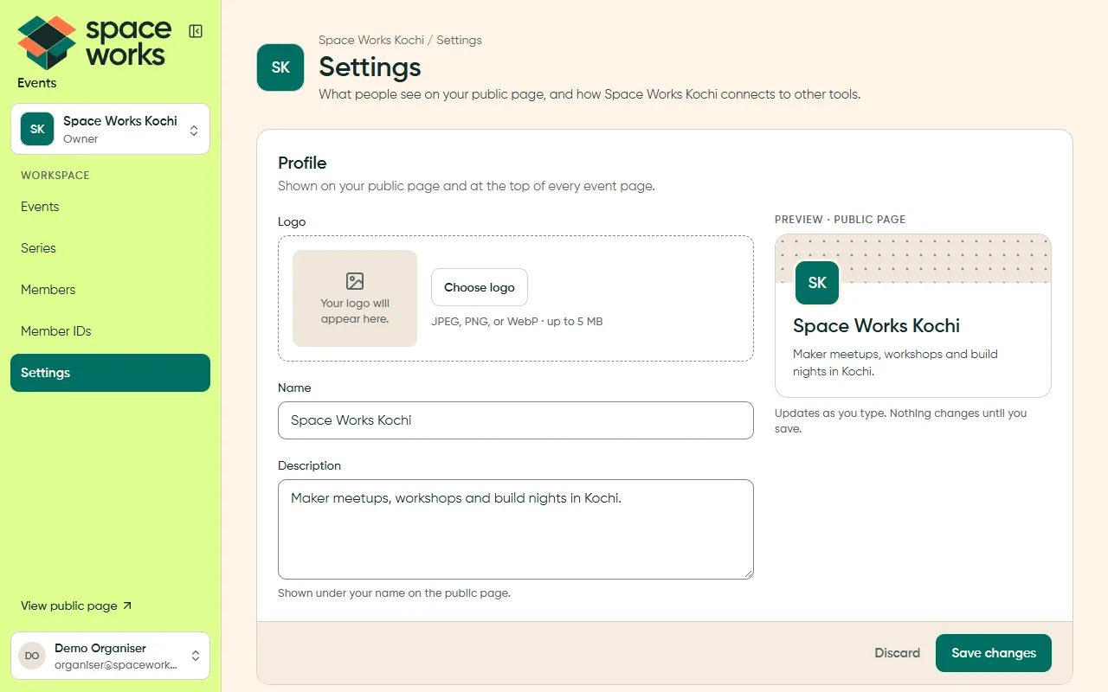Collapse the sidebar with the panel icon
Viewport: 1108px width, 692px height.
[x=196, y=31]
